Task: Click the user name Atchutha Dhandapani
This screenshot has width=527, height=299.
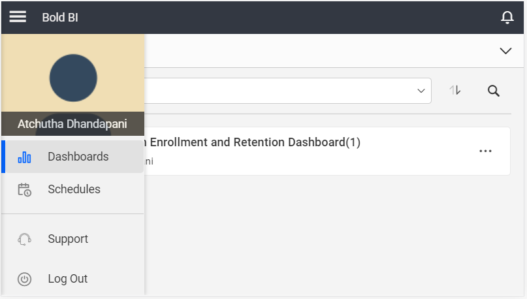Action: [x=72, y=123]
